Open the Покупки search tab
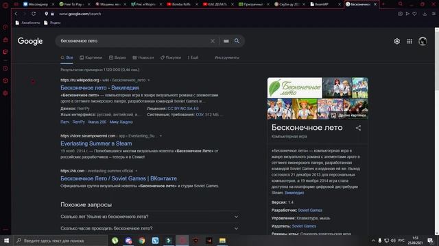Viewport: 439px width, 246px height. coord(171,57)
